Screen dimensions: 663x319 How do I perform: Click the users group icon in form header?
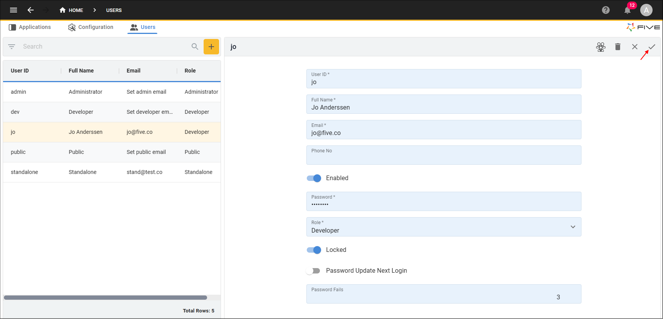tap(600, 47)
